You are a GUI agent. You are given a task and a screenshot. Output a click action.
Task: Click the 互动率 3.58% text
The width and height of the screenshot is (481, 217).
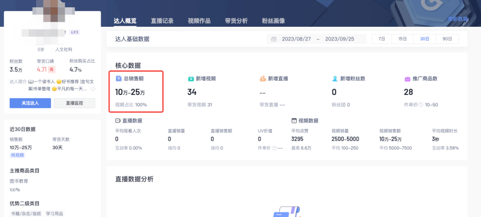pos(445,148)
